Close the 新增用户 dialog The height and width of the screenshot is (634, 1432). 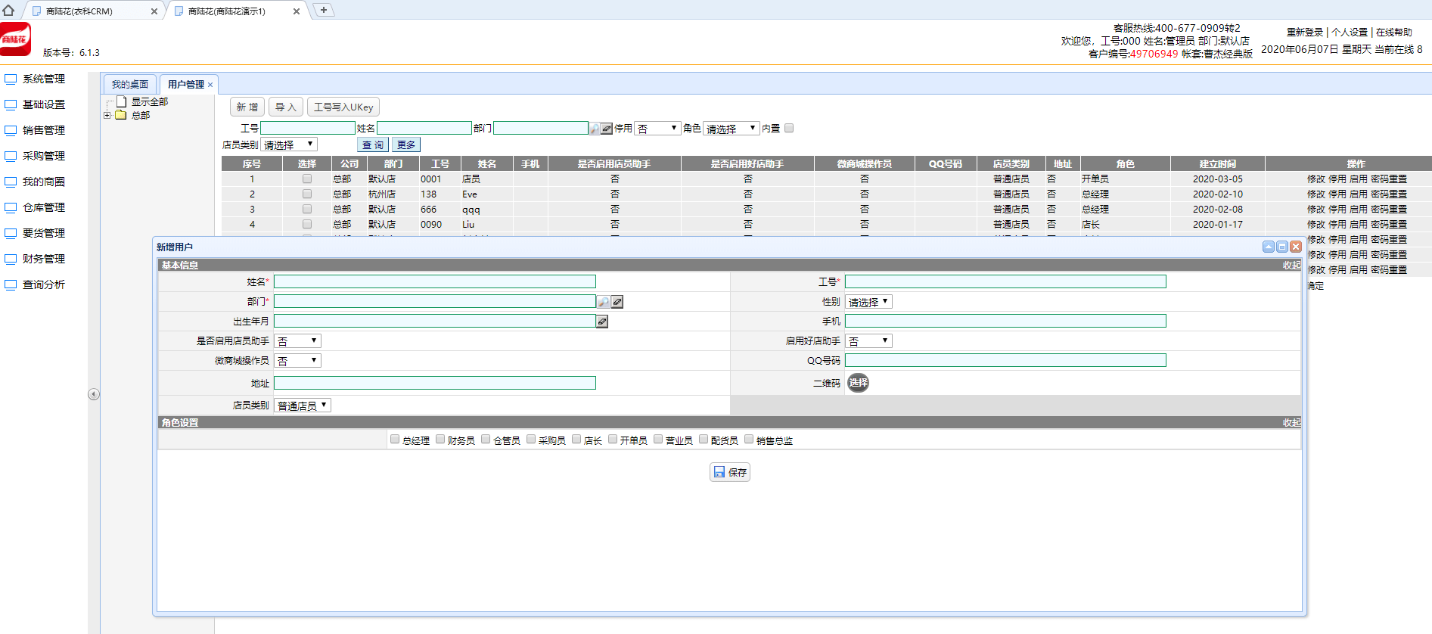(x=1296, y=247)
